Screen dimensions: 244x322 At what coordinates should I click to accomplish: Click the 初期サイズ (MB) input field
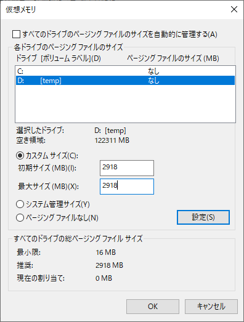coord(127,168)
